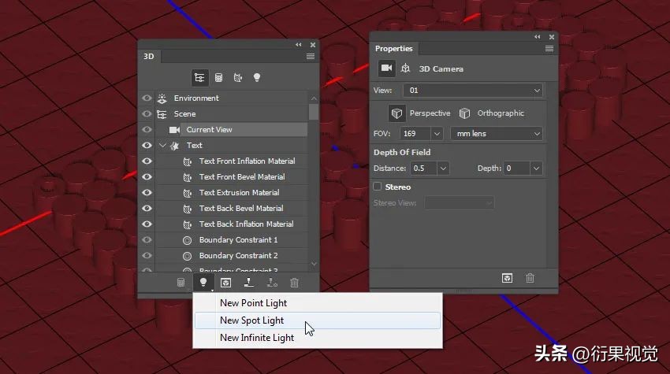Viewport: 670px width, 374px height.
Task: Hide Text Front Inflation Material
Action: pos(147,161)
